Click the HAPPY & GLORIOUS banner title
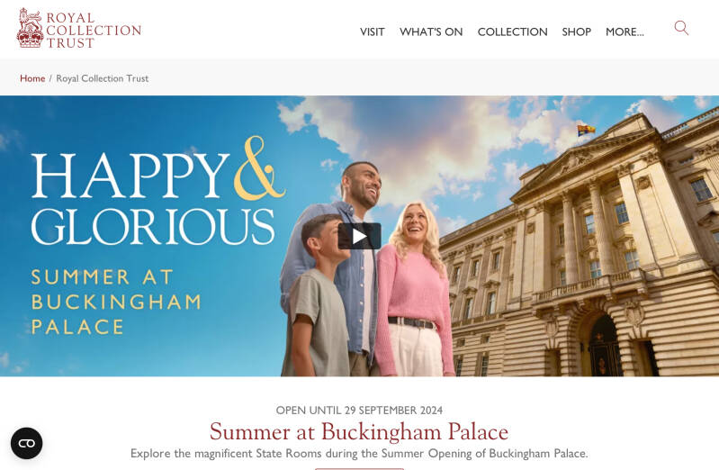The image size is (719, 470). pos(158,192)
